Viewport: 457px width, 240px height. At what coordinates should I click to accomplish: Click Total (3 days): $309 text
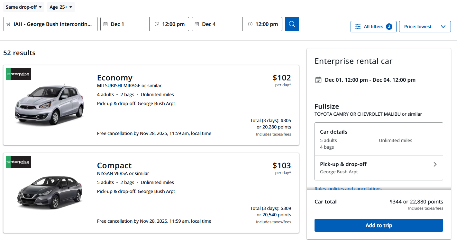pyautogui.click(x=270, y=208)
